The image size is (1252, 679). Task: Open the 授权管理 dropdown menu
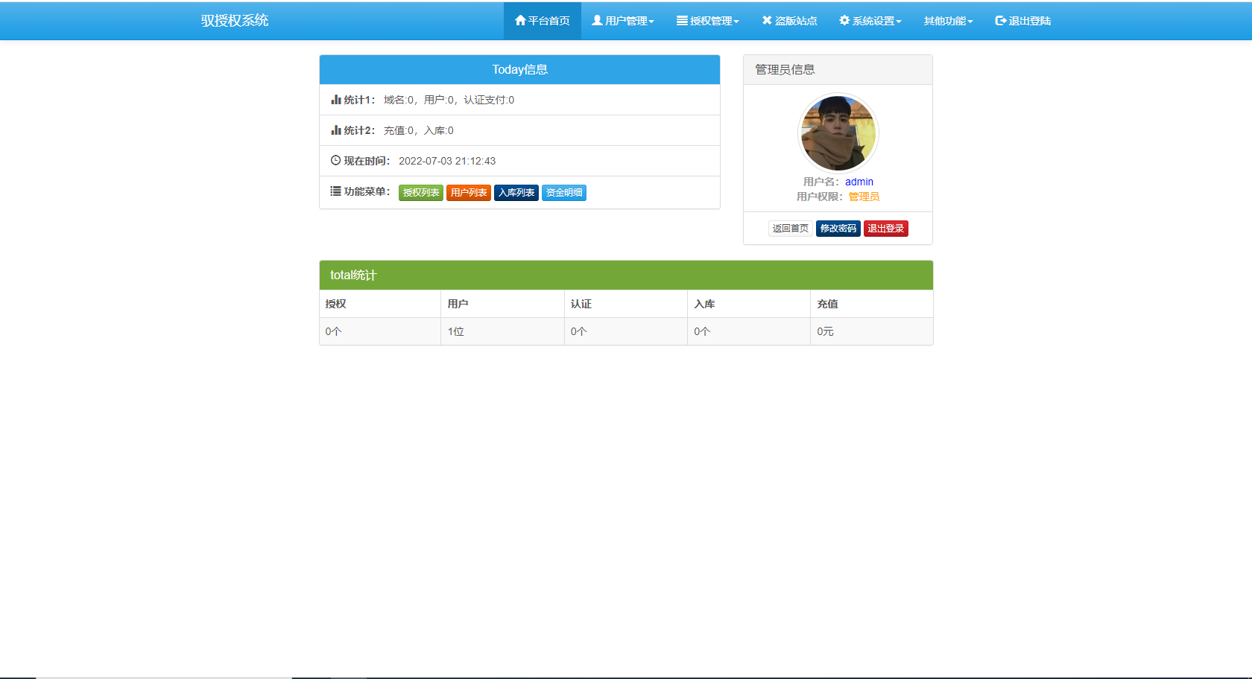click(x=708, y=21)
